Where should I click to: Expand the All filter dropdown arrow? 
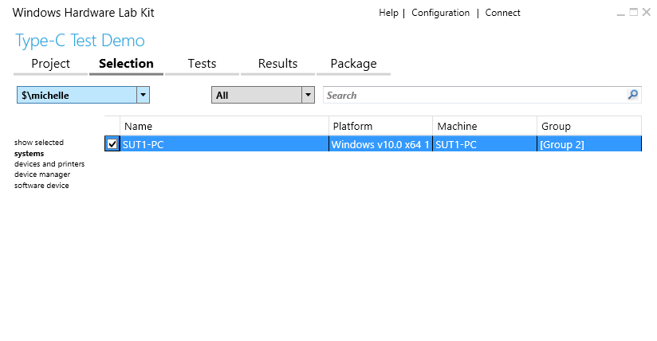pos(308,95)
